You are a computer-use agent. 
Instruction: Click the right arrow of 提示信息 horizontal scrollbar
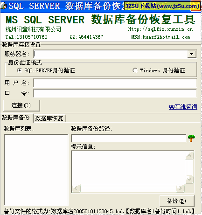point(180,188)
